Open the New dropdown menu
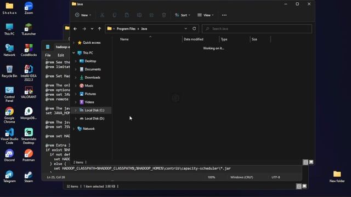 point(83,15)
